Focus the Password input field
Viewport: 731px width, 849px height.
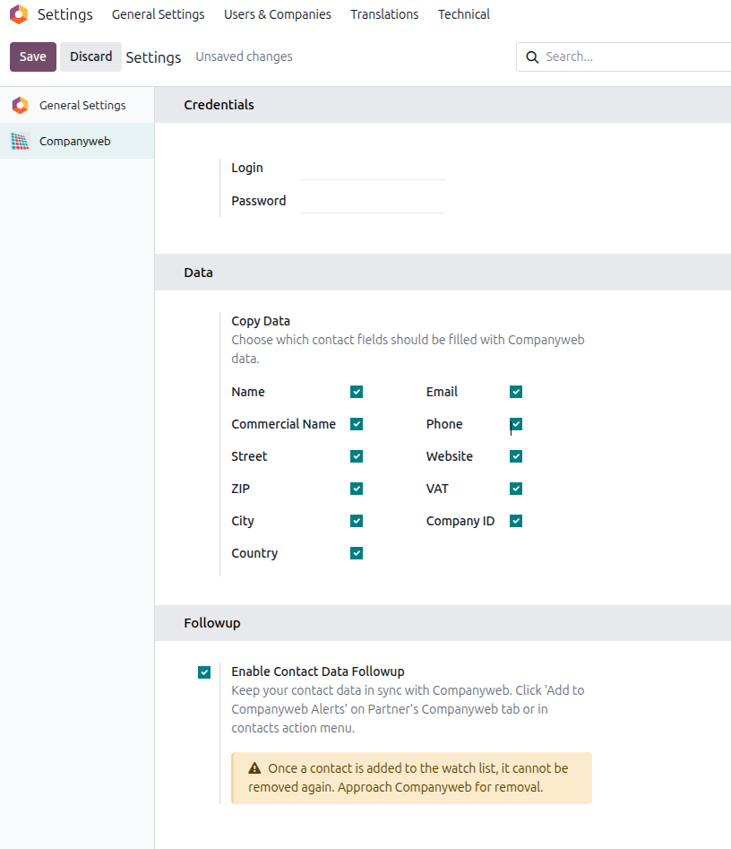374,202
